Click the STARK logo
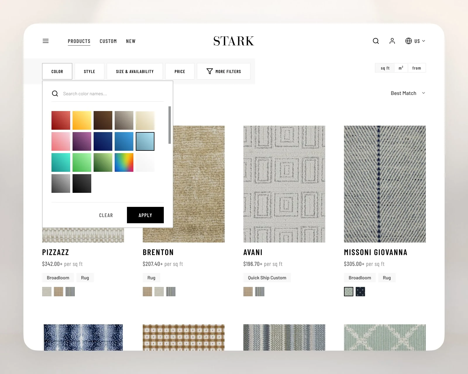The image size is (468, 374). 234,41
